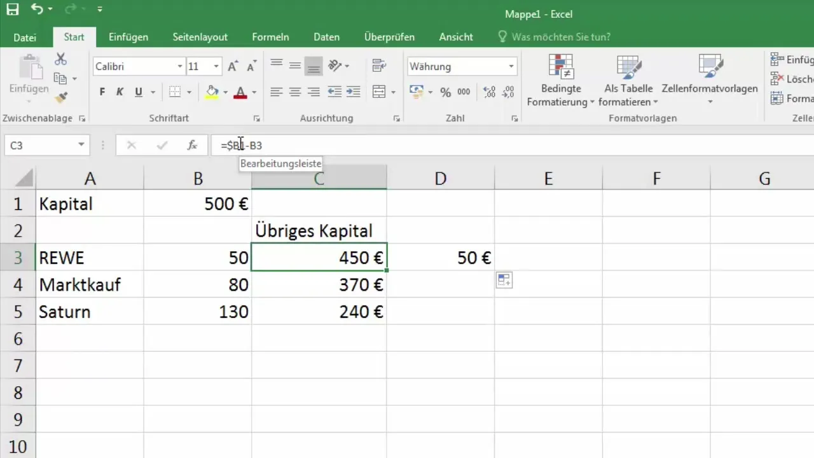
Task: Remove a decimal place
Action: point(509,92)
